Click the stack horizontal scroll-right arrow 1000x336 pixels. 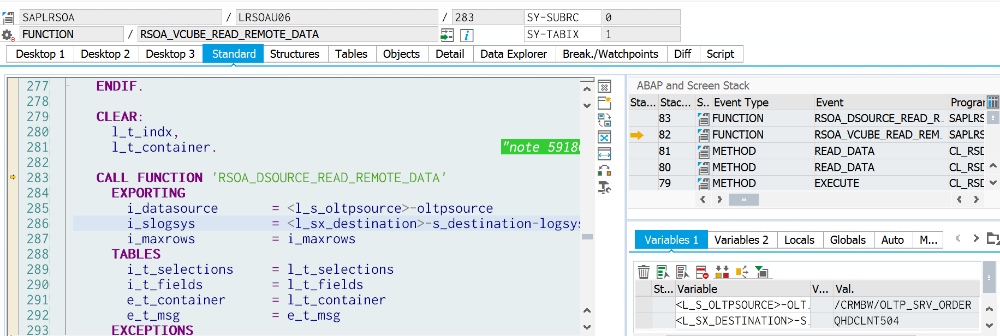point(719,200)
